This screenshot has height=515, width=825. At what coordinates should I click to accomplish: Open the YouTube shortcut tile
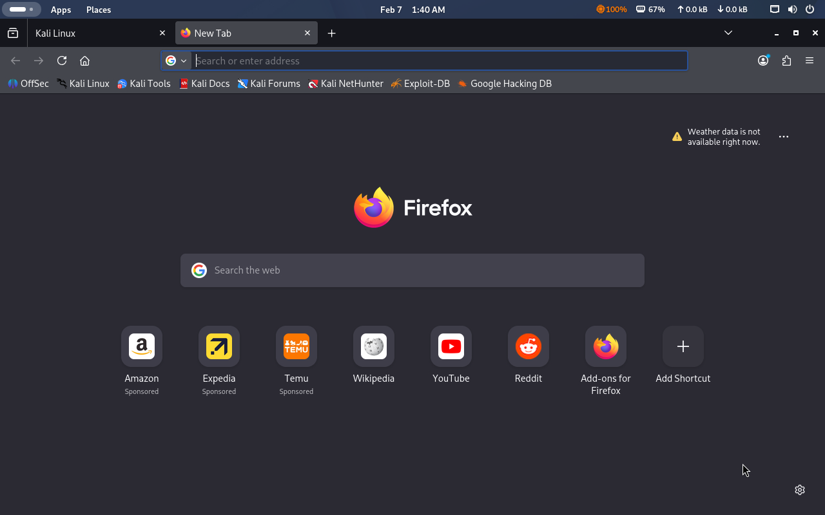(451, 347)
